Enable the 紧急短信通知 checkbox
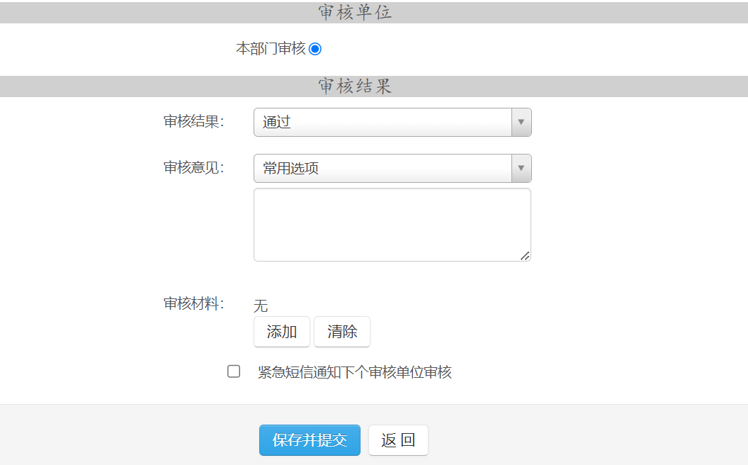 tap(234, 371)
